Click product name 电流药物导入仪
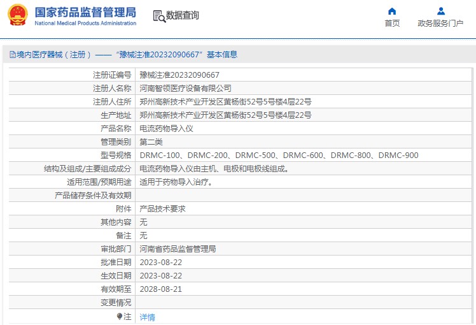The height and width of the screenshot is (325, 476). pos(166,129)
